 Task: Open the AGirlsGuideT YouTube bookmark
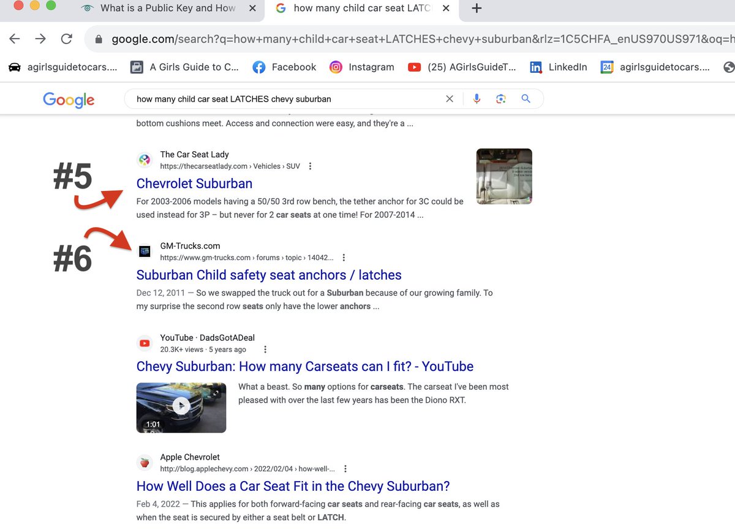(x=462, y=67)
